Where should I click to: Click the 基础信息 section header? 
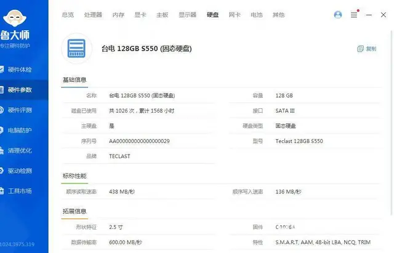pos(74,80)
